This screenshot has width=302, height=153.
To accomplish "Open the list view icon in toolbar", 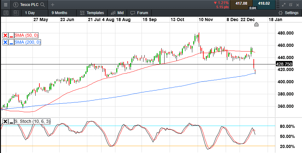I will coord(6,13).
